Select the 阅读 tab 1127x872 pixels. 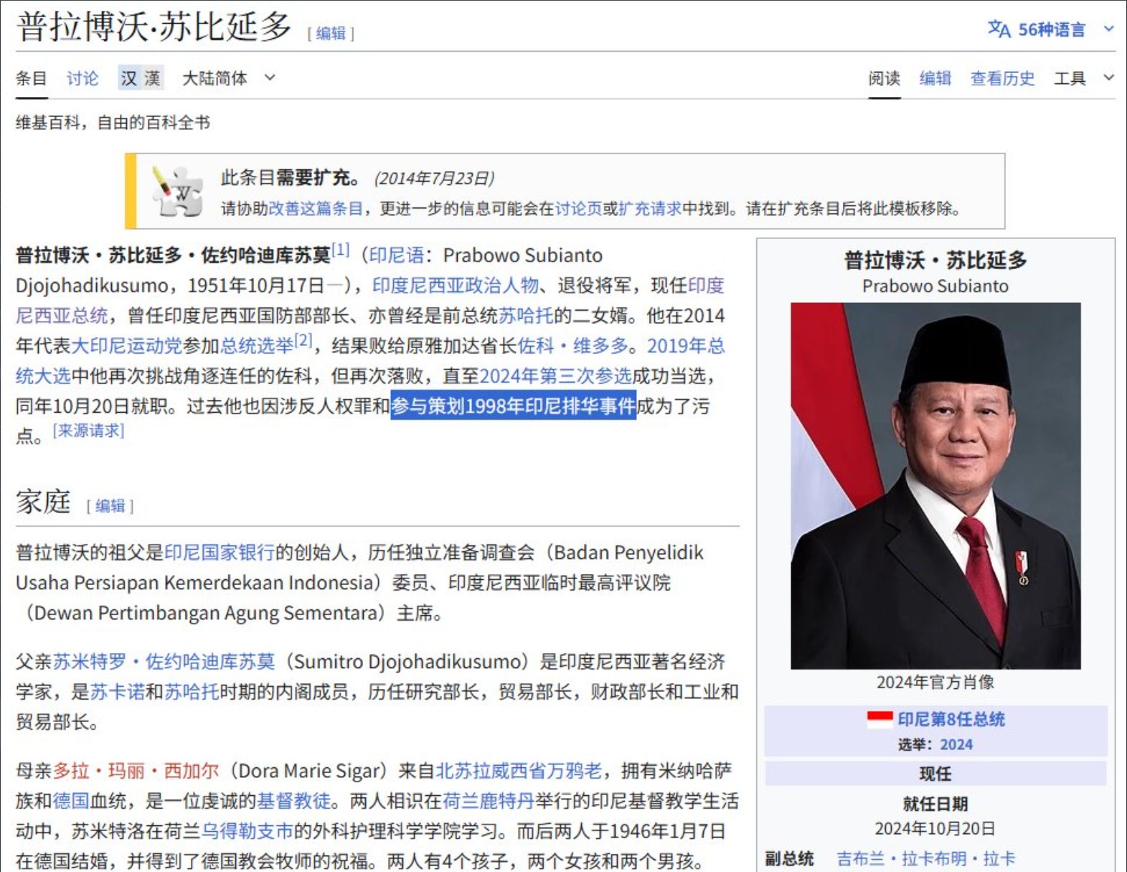[884, 78]
